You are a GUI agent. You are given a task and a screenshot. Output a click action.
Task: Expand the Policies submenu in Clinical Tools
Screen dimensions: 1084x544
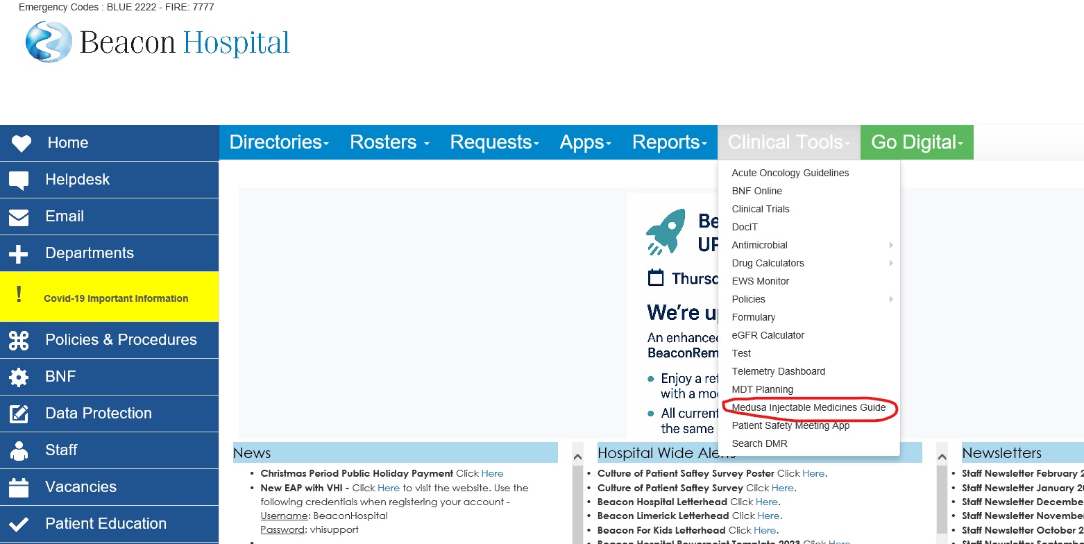coord(809,299)
